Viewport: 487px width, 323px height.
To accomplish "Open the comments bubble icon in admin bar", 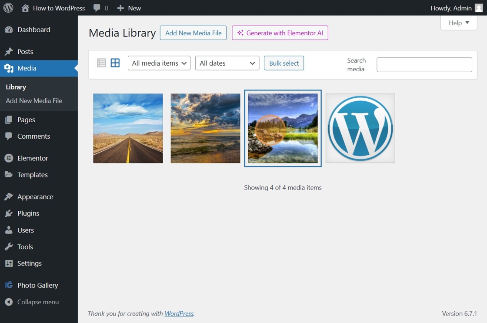I will point(97,8).
